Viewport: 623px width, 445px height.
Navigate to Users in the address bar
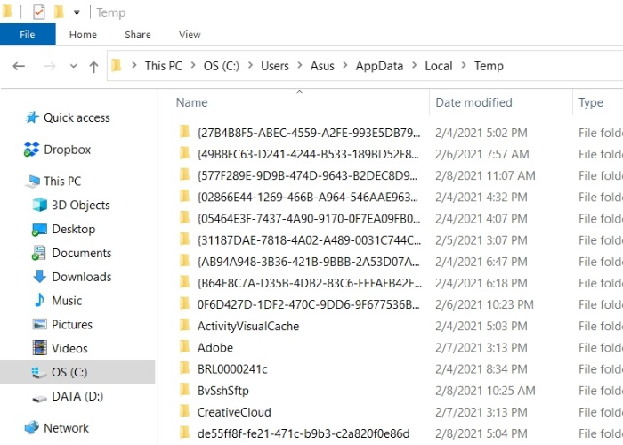(275, 66)
